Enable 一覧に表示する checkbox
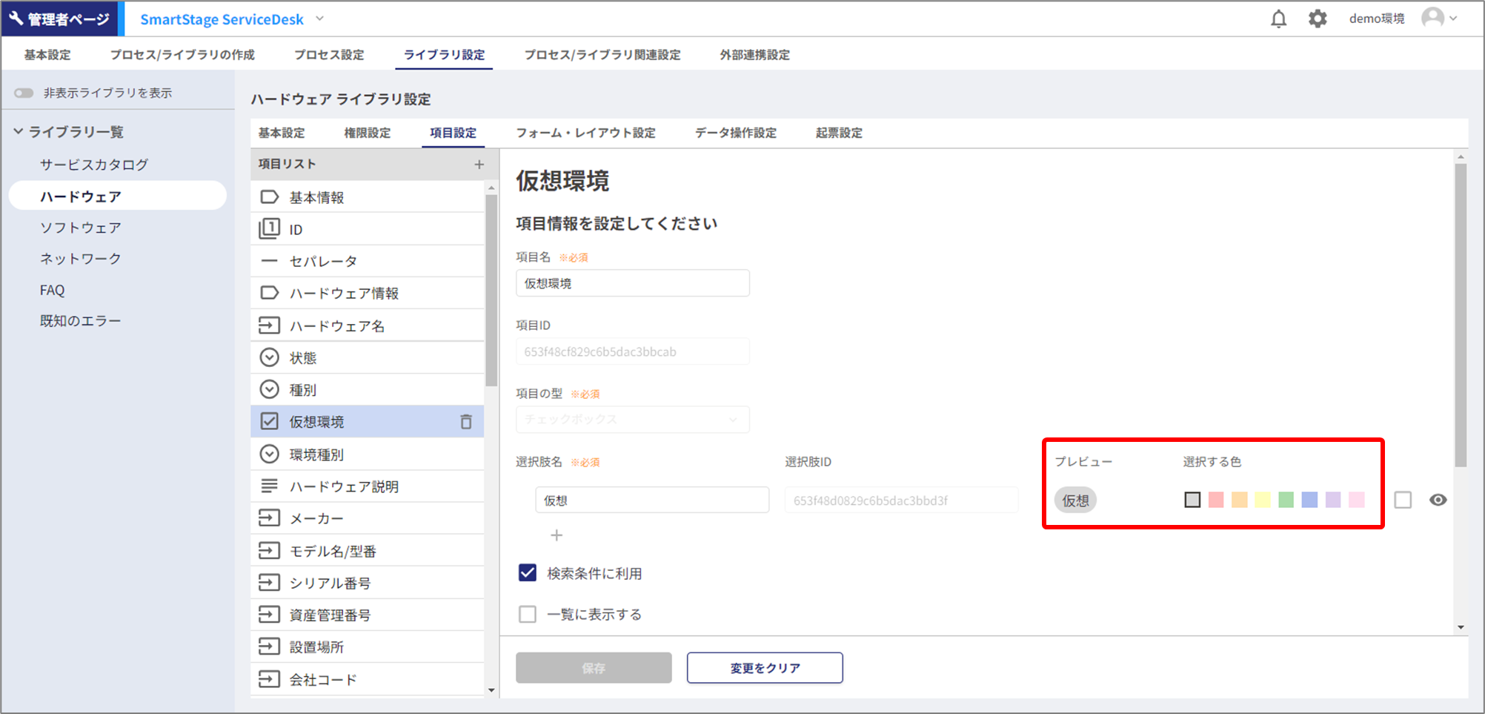This screenshot has height=714, width=1485. [x=528, y=615]
